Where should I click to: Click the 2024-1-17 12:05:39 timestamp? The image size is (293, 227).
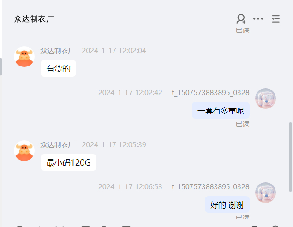(114, 144)
